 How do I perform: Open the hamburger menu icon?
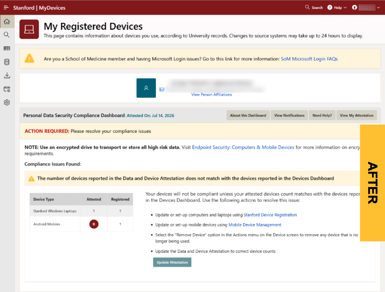point(6,7)
